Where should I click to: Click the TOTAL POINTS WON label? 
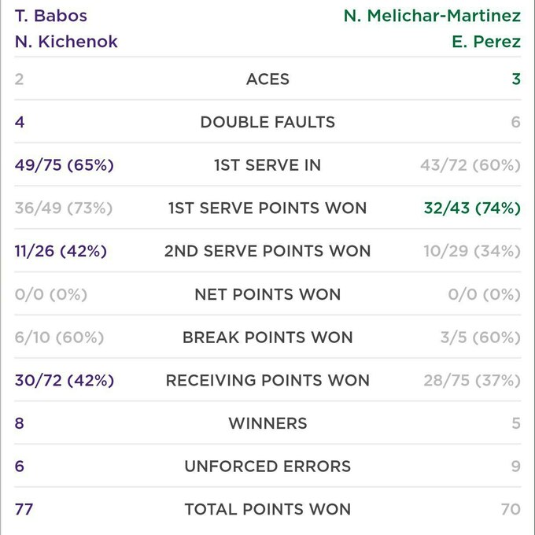(x=267, y=509)
